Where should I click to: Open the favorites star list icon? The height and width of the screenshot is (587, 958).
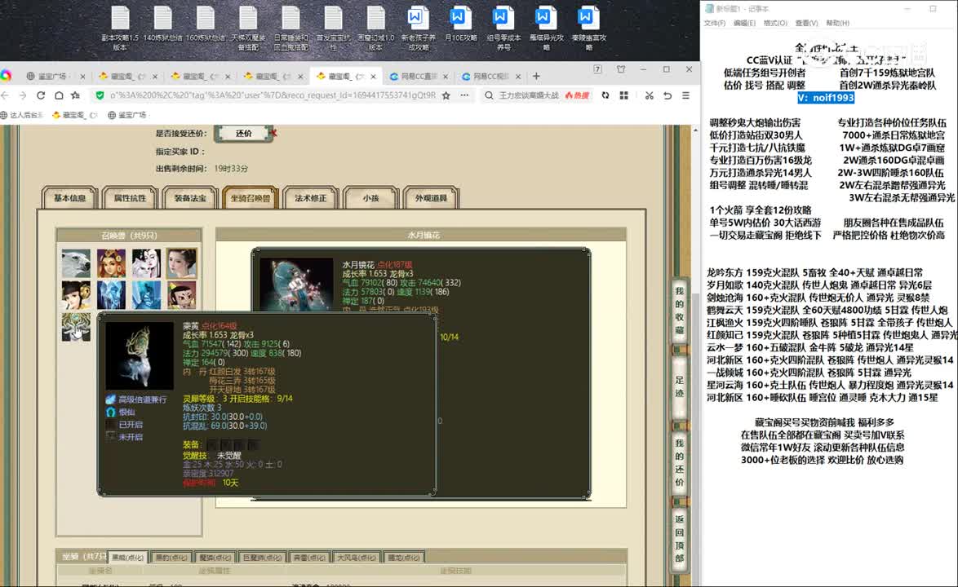76,95
